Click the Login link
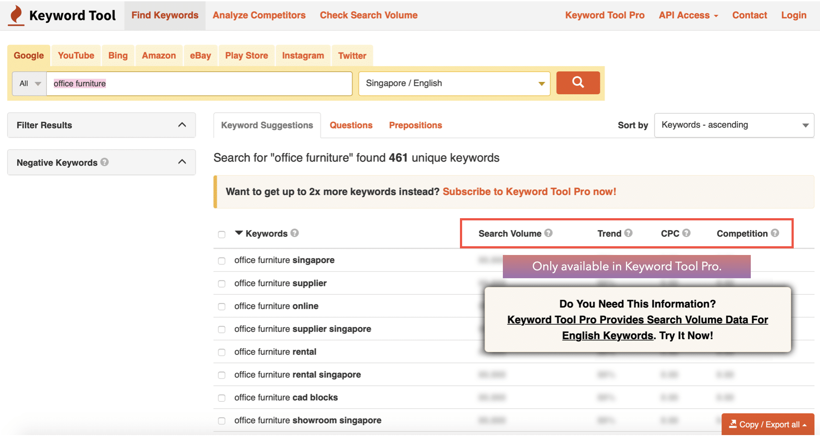 click(794, 15)
